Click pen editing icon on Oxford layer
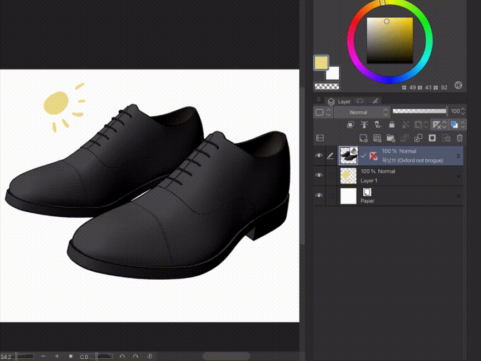 (330, 156)
